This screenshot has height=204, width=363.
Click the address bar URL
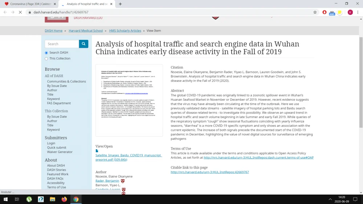[61, 12]
